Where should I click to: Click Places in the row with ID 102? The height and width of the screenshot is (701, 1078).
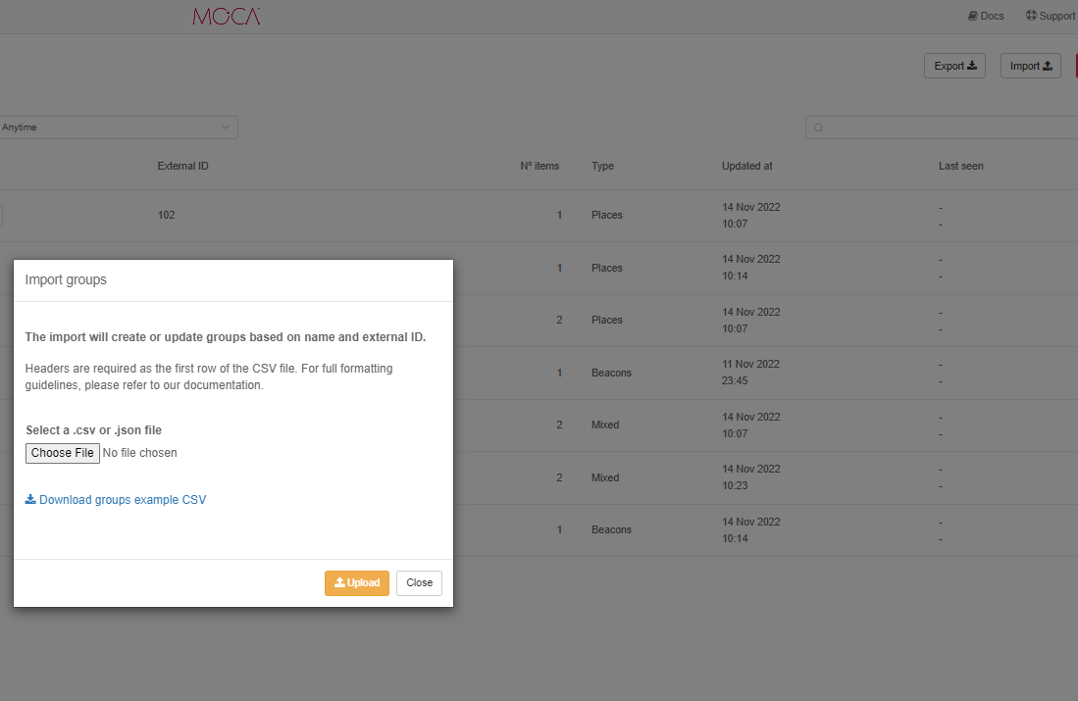[x=607, y=215]
